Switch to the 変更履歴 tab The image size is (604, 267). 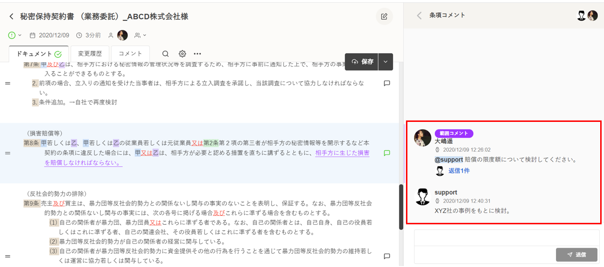coord(90,54)
